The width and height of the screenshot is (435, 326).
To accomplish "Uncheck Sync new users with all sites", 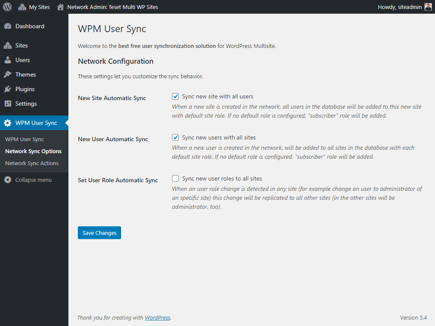I will (175, 137).
